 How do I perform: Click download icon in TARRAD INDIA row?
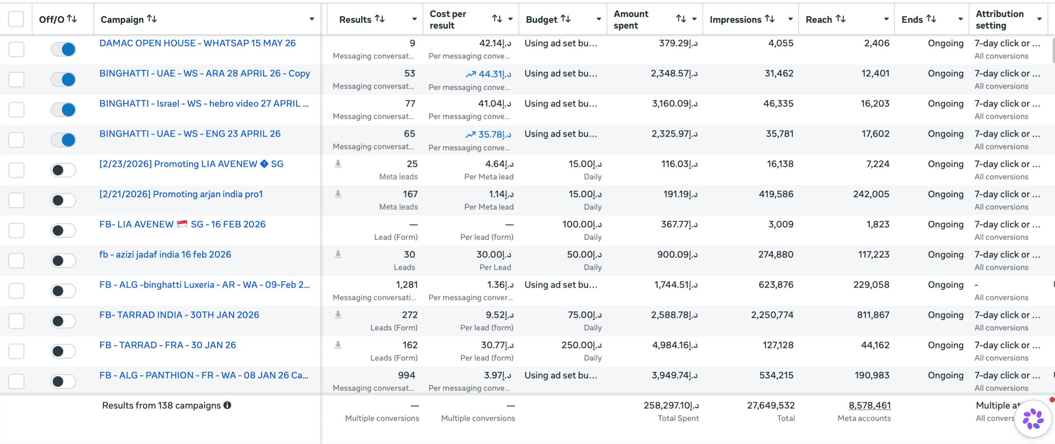338,315
